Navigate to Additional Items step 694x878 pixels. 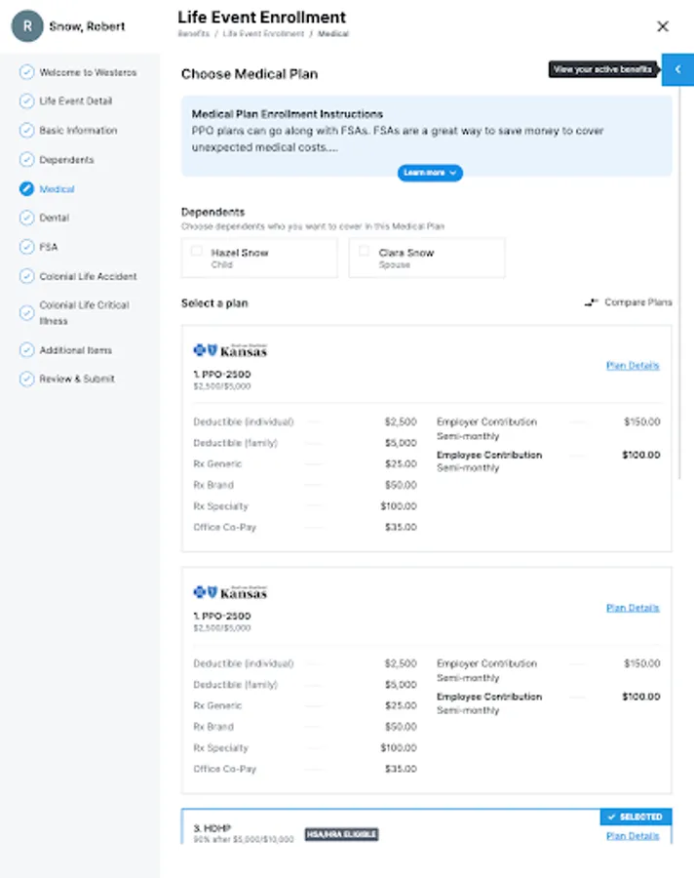pyautogui.click(x=75, y=350)
